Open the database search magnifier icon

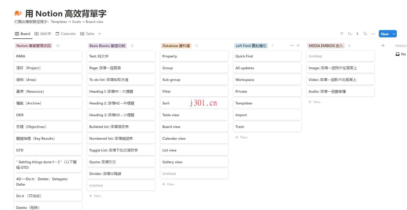[x=365, y=34]
